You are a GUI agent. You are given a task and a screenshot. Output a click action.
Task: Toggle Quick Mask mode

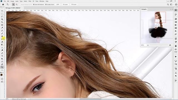point(2,79)
